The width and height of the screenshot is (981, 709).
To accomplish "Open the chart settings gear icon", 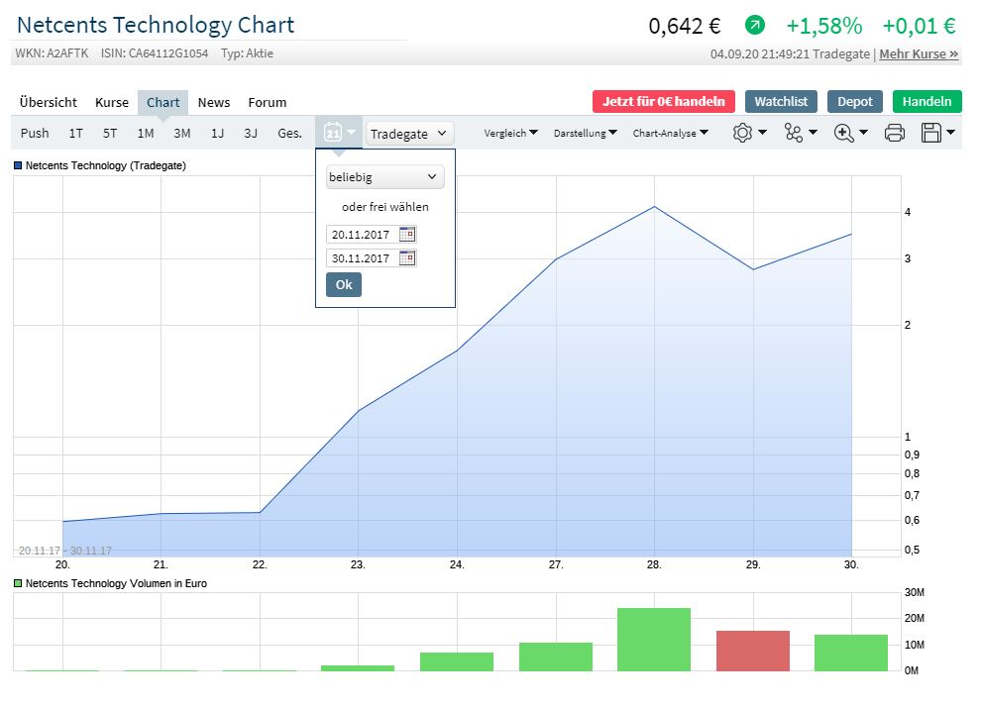I will [743, 133].
